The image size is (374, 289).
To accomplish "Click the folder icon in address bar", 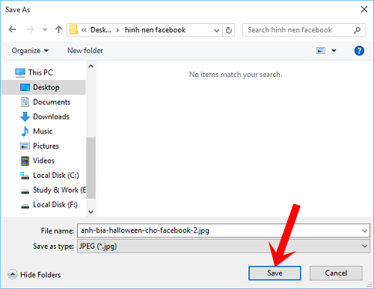I will [73, 30].
